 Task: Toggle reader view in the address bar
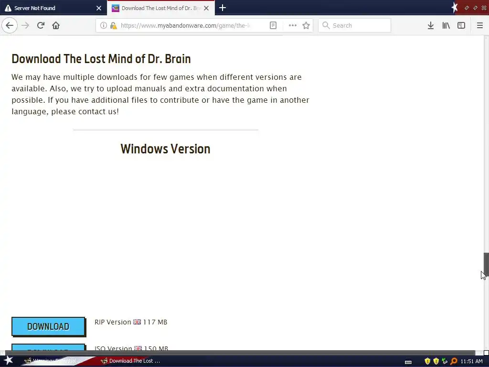coord(273,25)
